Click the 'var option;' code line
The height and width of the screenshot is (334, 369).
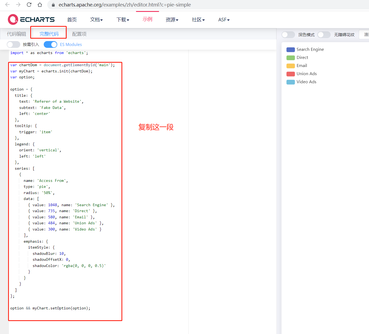pos(22,77)
